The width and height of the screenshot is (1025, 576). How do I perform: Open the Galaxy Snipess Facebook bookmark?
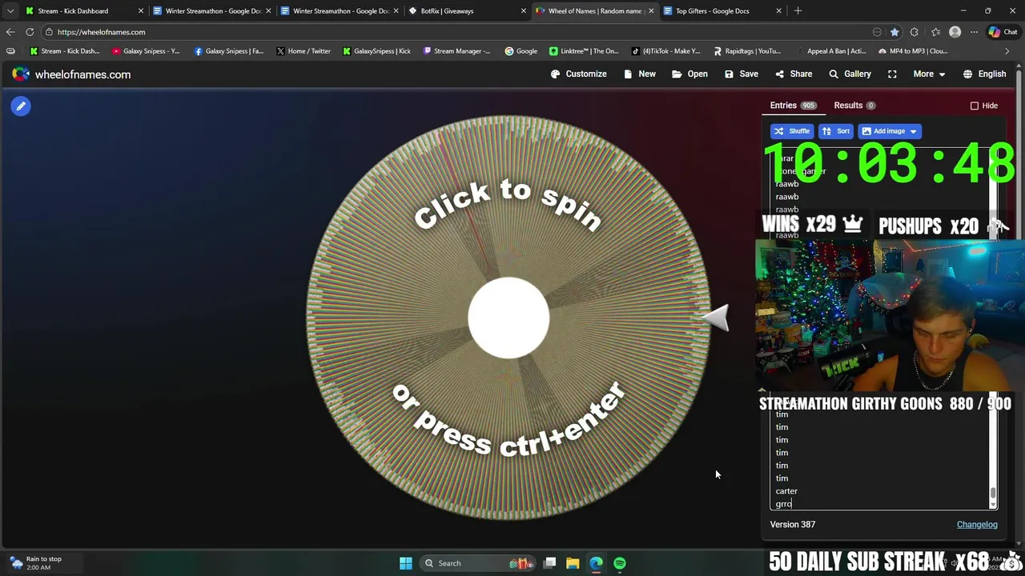[x=229, y=51]
